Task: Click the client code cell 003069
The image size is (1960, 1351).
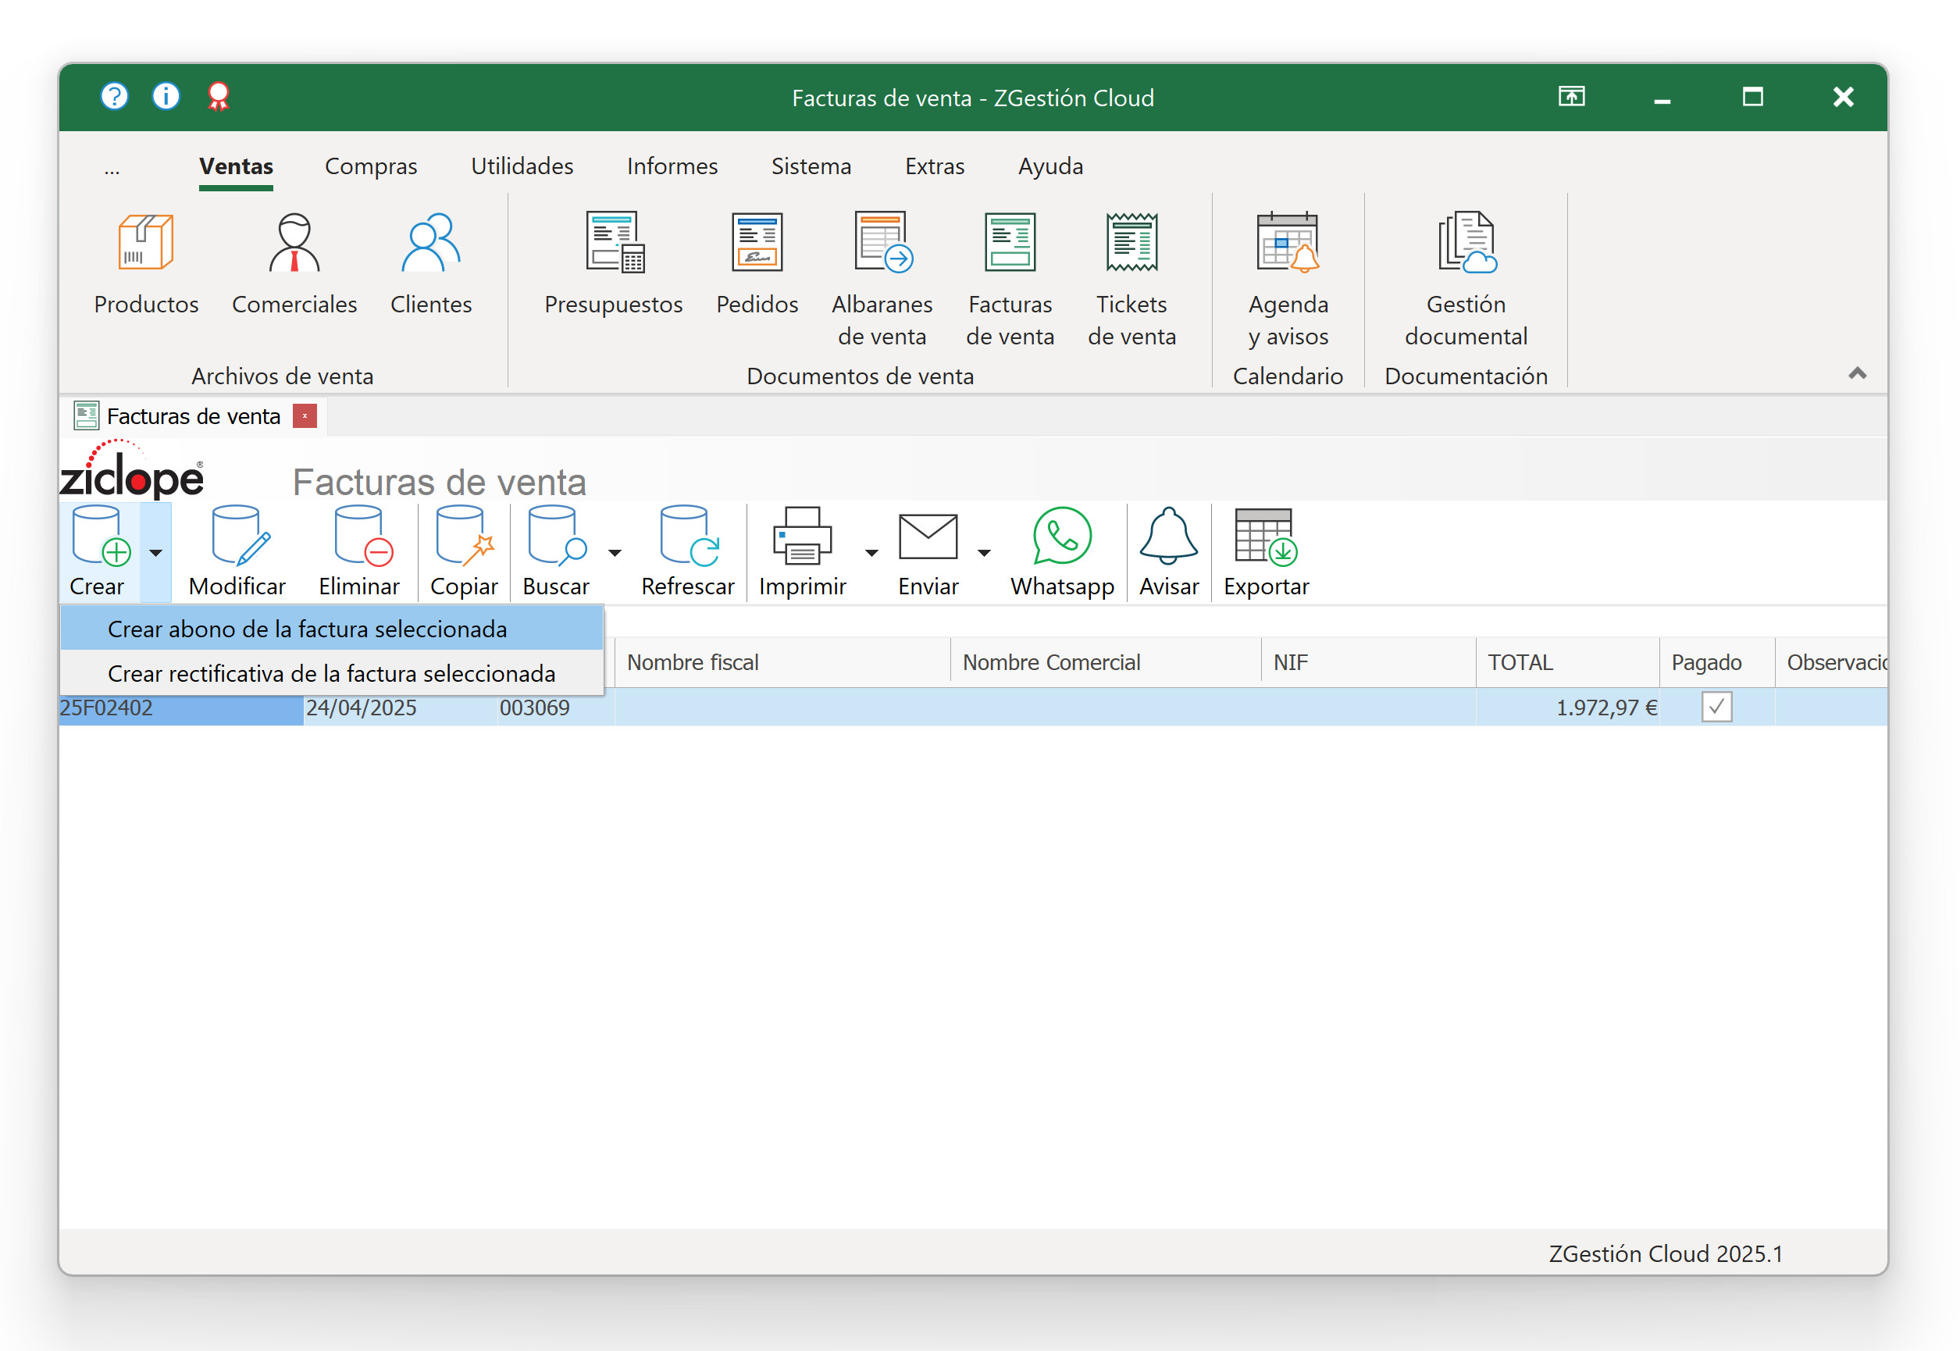Action: click(x=556, y=708)
